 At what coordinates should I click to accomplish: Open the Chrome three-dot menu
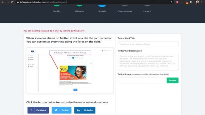click(x=202, y=2)
